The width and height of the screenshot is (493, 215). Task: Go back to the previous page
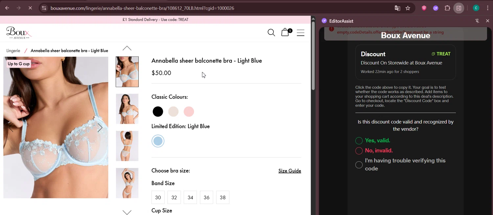(x=7, y=8)
